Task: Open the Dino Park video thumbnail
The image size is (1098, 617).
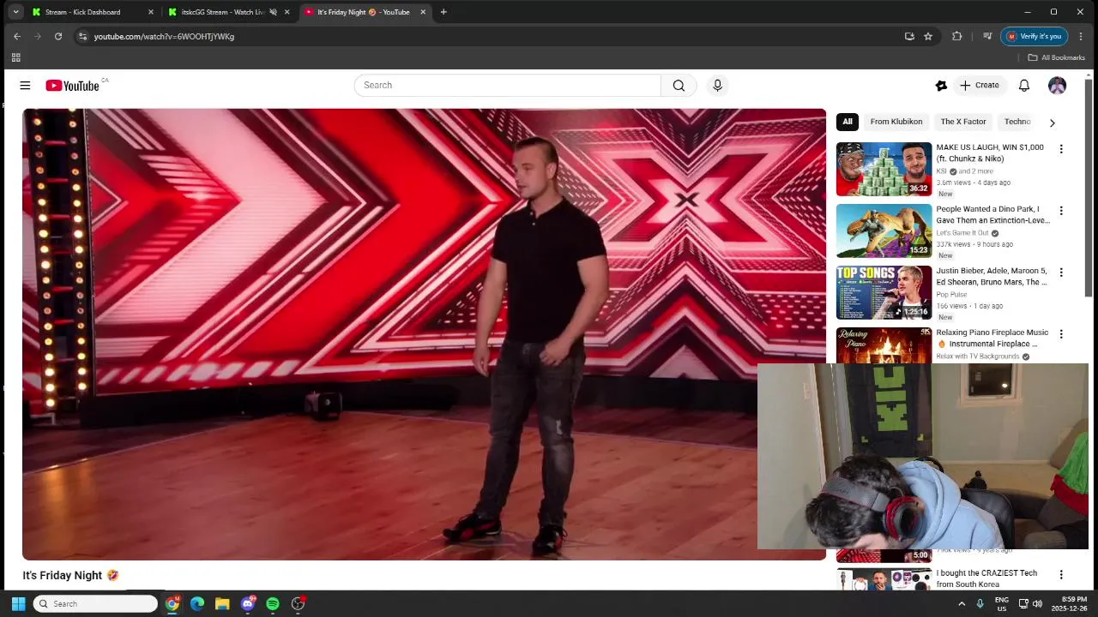Action: point(884,231)
